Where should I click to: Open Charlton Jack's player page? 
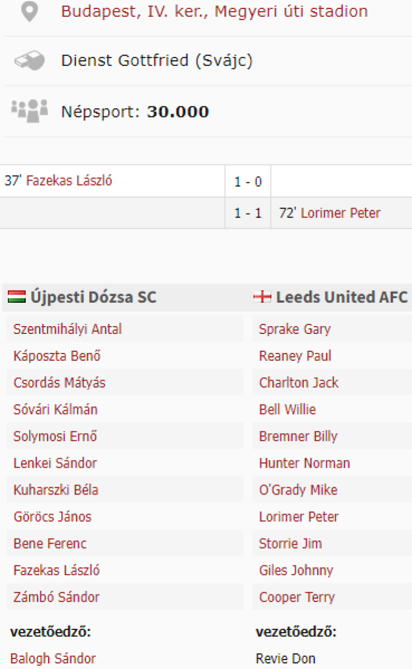(x=298, y=382)
